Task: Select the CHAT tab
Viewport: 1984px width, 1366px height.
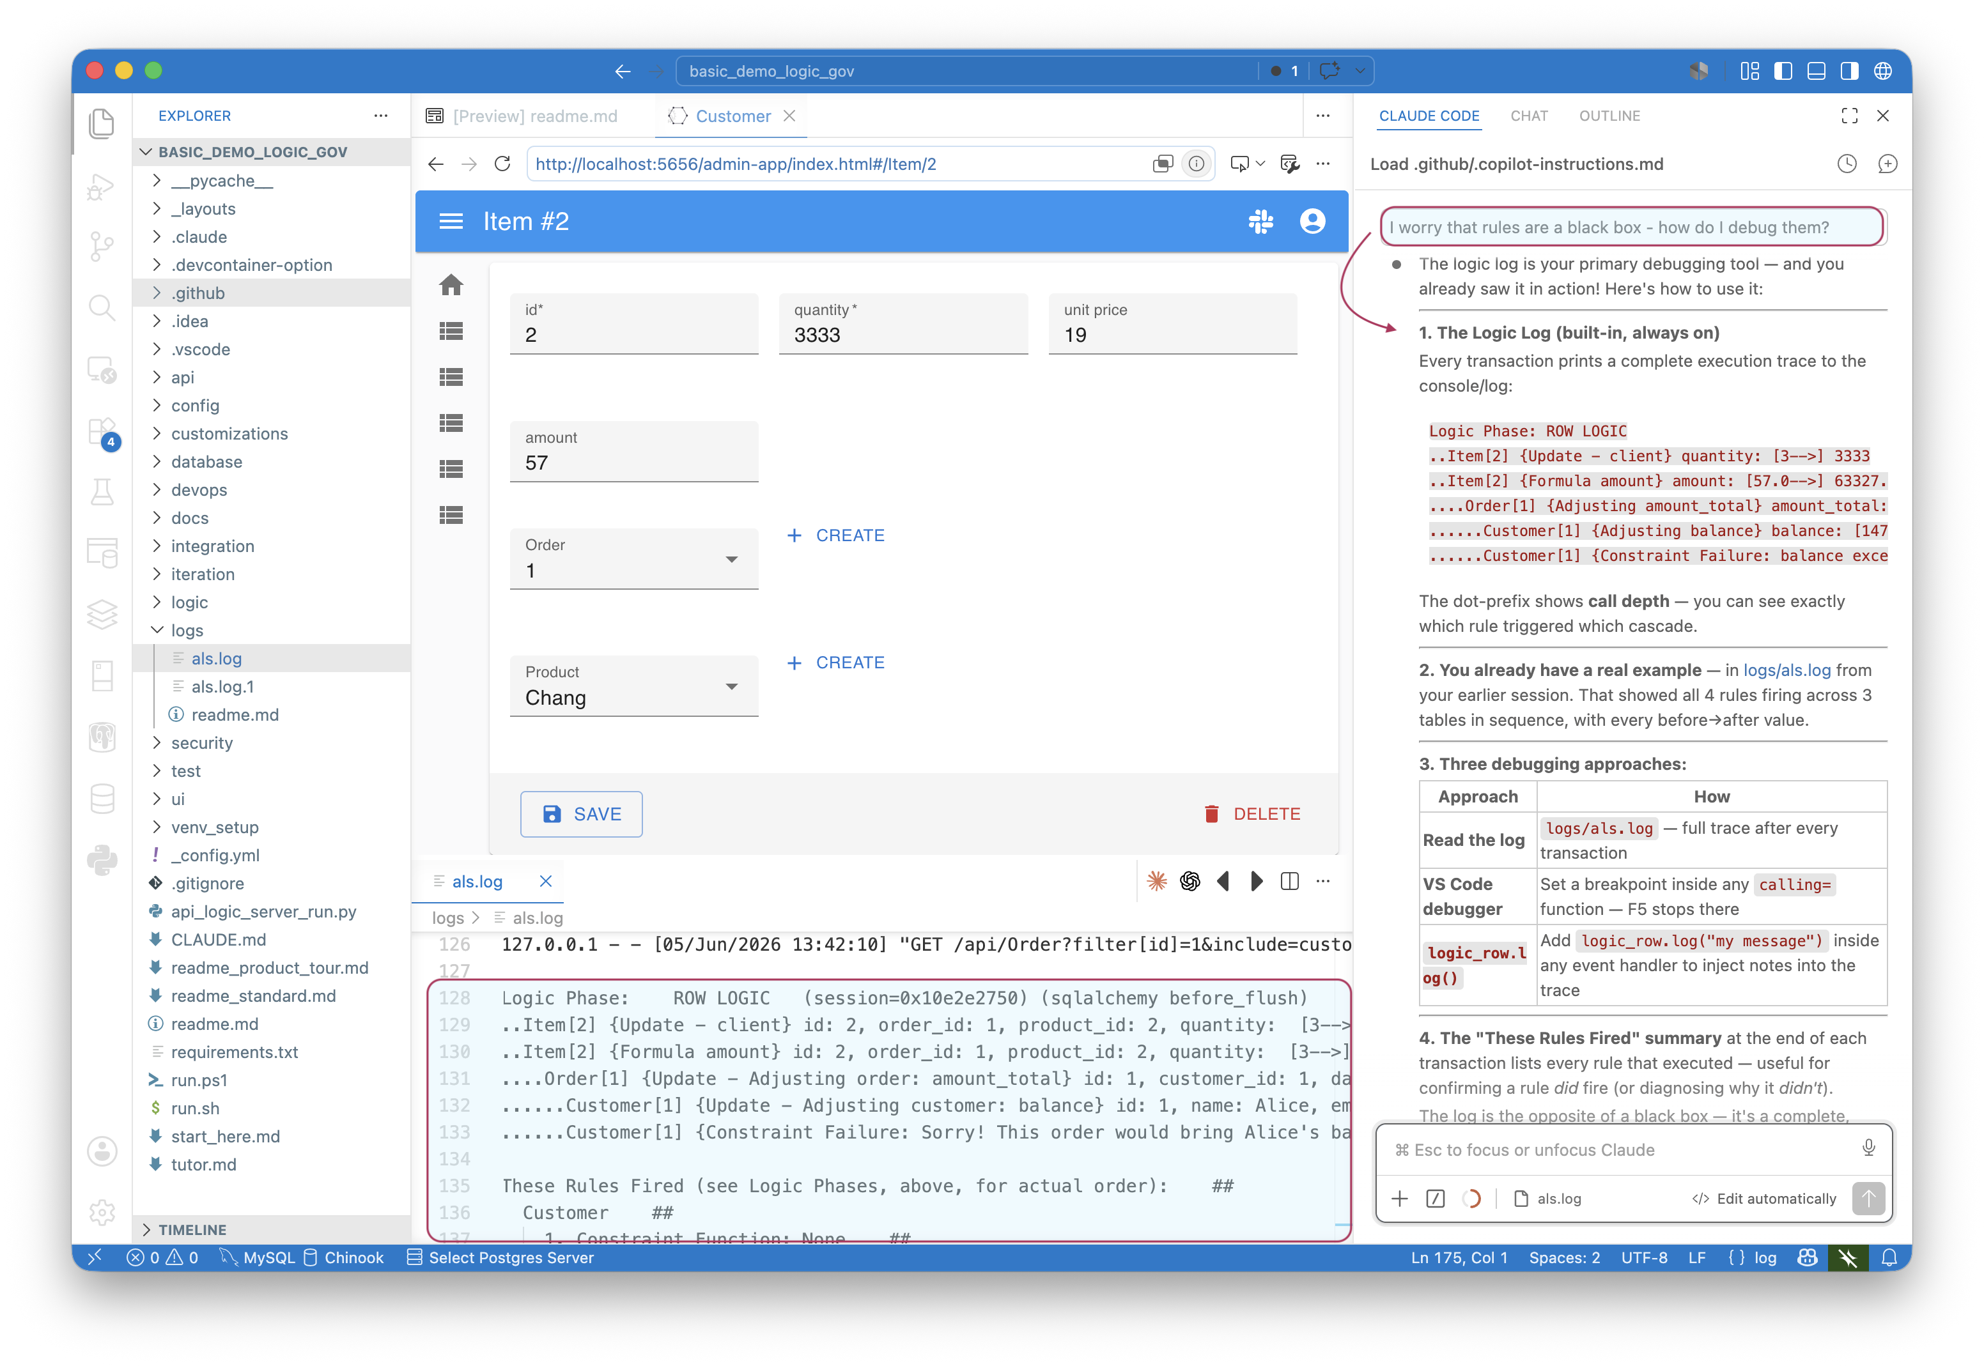Action: coord(1528,116)
